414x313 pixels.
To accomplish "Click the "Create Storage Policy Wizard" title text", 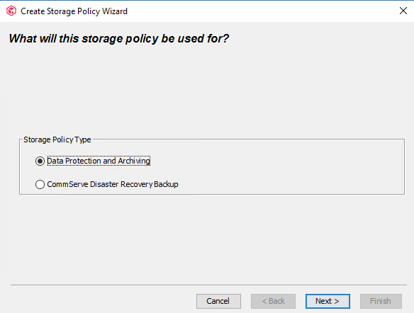I will tap(74, 11).
